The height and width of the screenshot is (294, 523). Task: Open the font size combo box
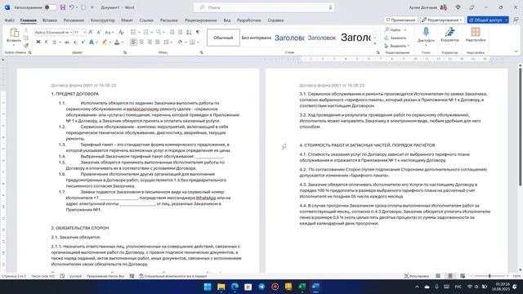[x=80, y=33]
